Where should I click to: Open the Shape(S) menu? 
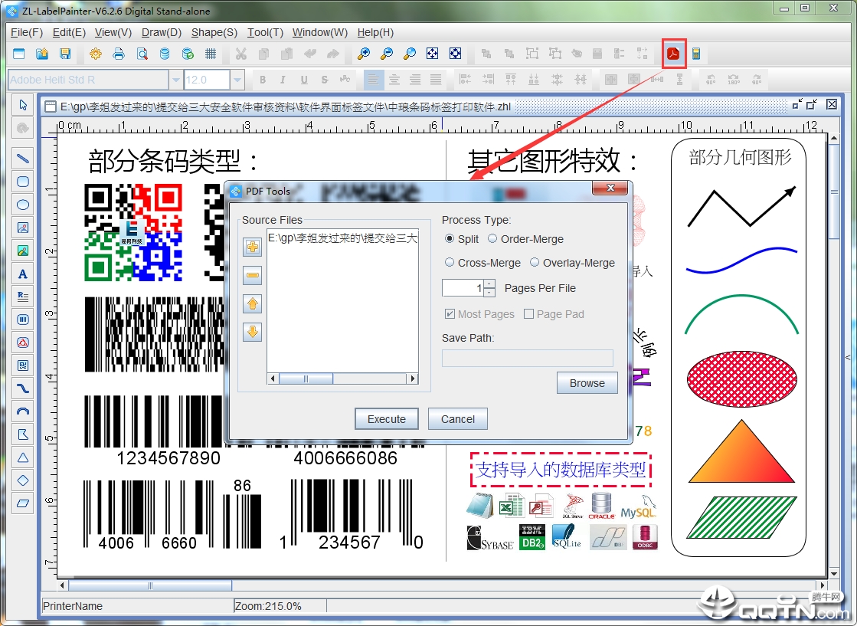[214, 32]
